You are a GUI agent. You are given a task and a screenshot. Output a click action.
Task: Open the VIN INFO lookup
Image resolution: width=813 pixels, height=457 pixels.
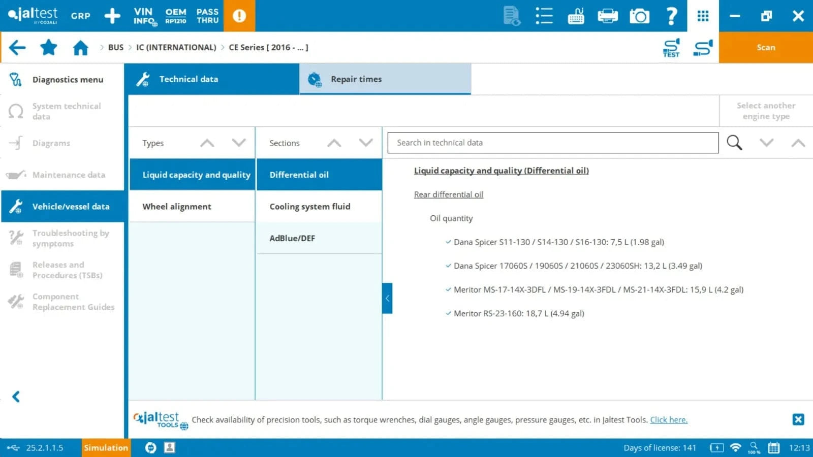click(x=144, y=16)
